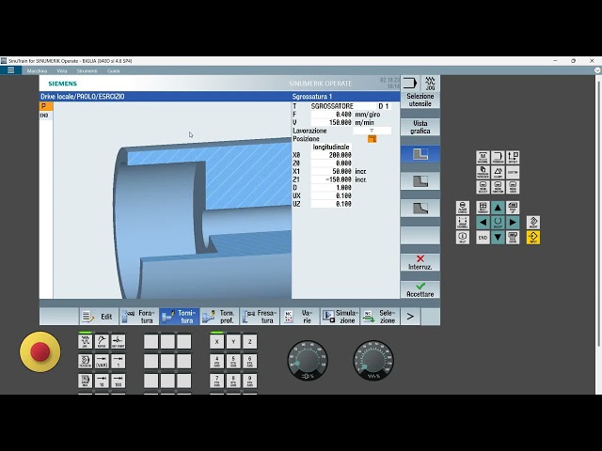Toggle the mm/giro feed unit
602x451 pixels.
pyautogui.click(x=368, y=115)
